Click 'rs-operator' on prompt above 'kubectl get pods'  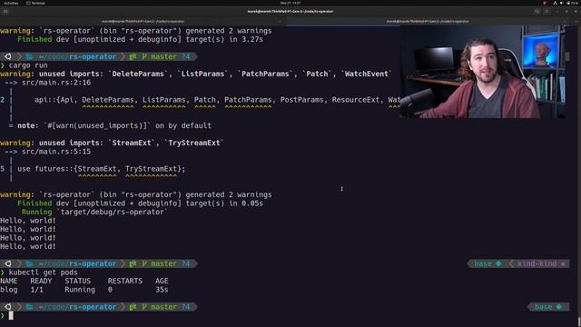coord(93,263)
